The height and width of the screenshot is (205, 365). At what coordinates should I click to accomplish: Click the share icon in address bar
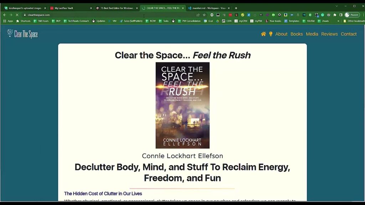click(x=198, y=15)
